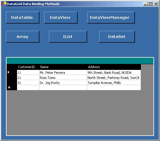Click the empty Name cell in new row
The width and height of the screenshot is (160, 141).
point(63,88)
